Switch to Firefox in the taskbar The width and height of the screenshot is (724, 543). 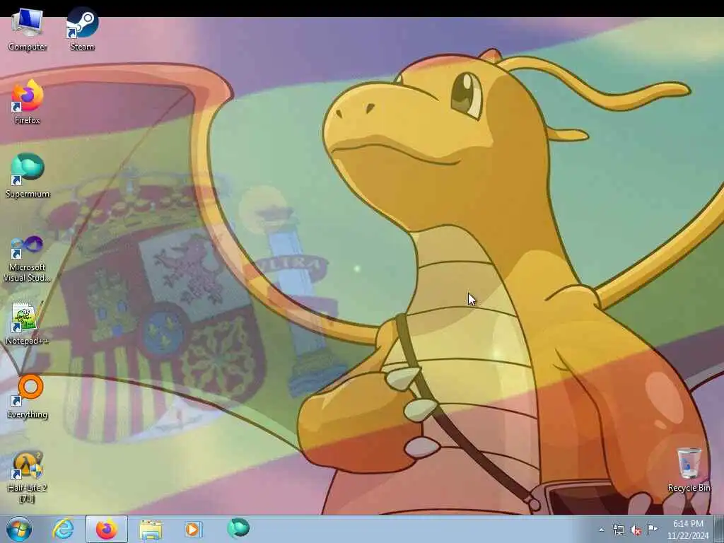tap(106, 529)
